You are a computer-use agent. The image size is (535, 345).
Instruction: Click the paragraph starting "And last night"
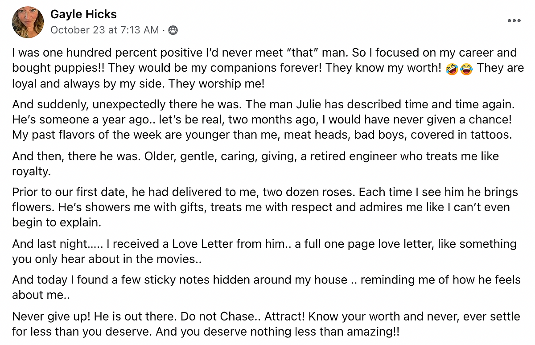264,251
